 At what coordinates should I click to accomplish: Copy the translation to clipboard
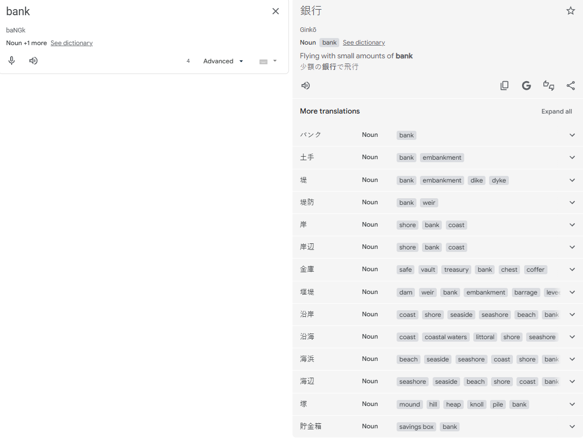[x=504, y=86]
